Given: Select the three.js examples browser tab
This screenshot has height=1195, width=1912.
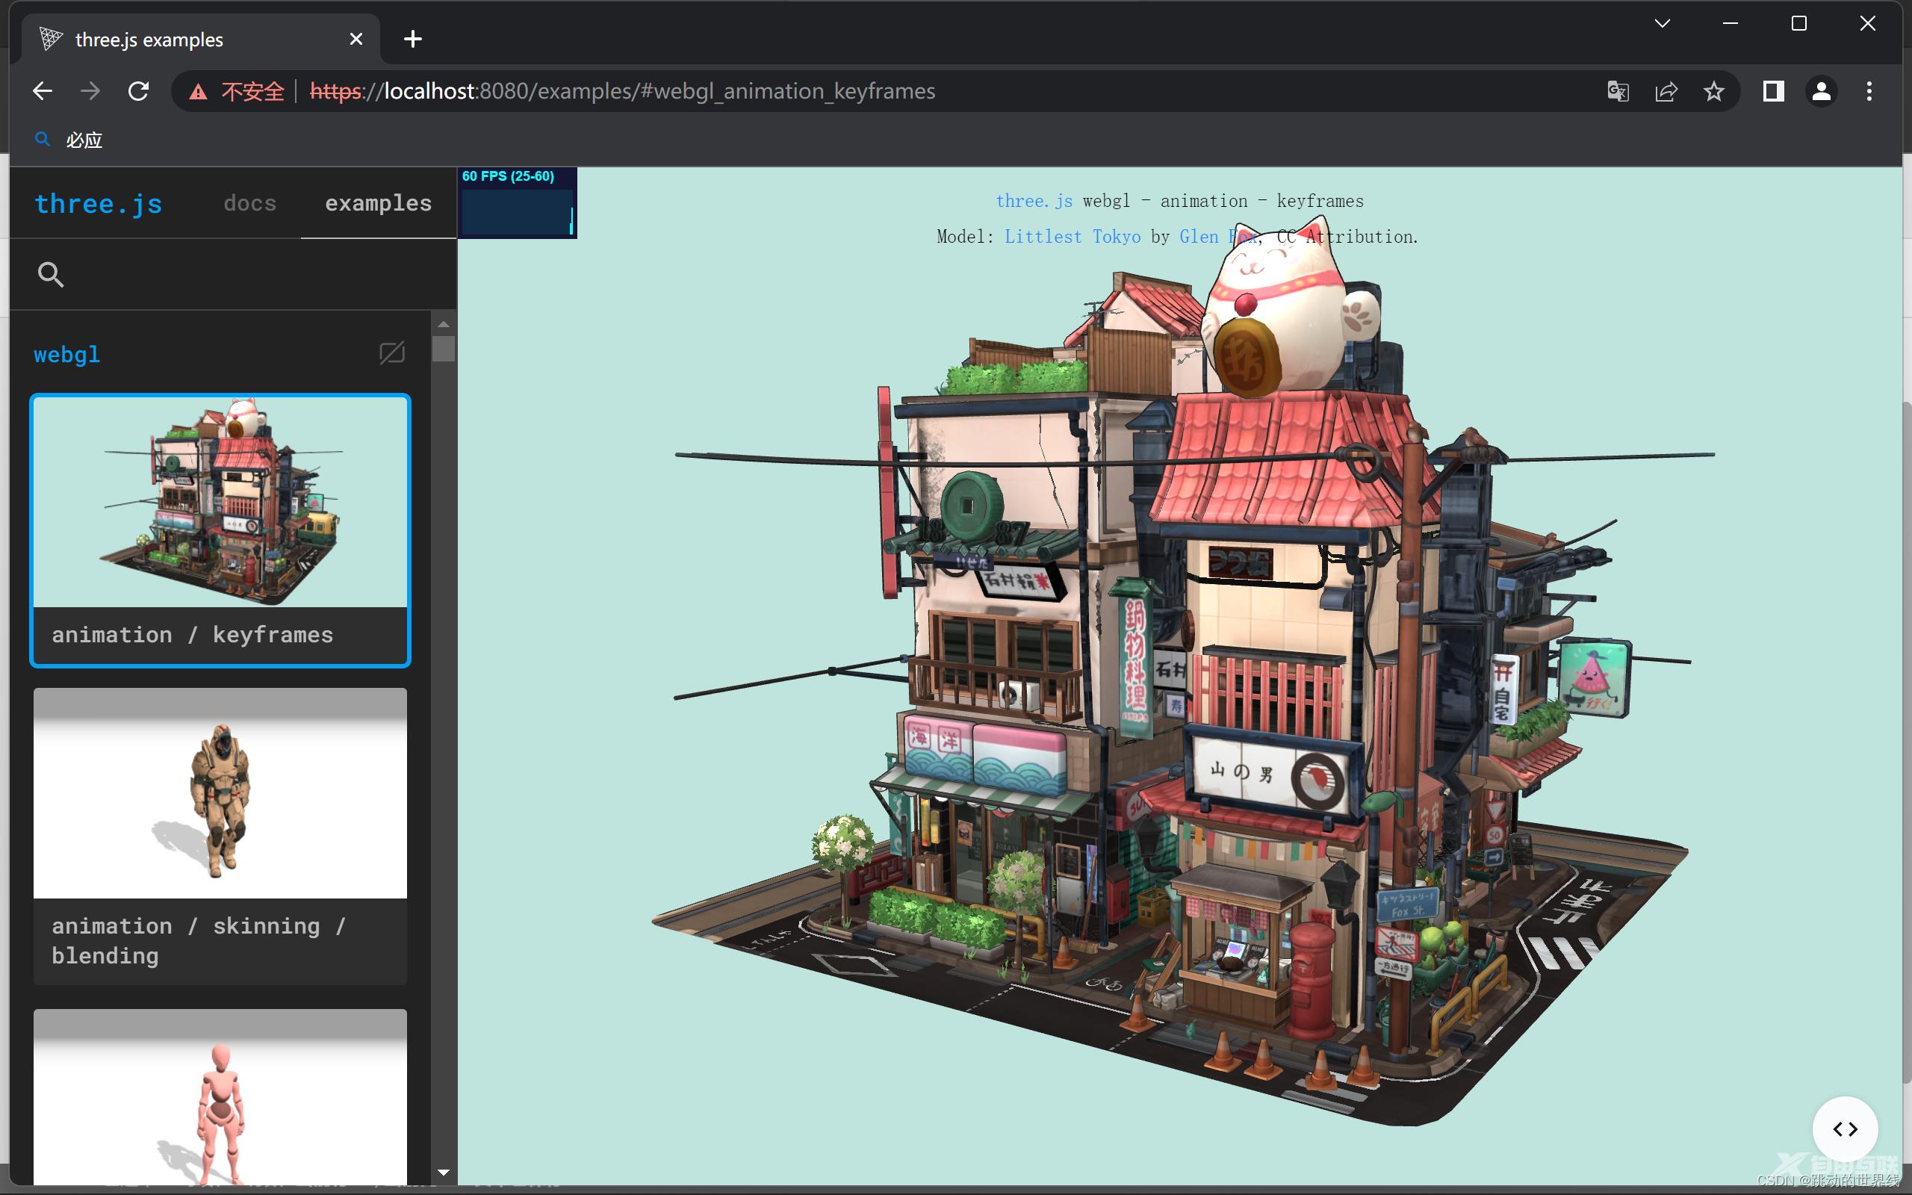Looking at the screenshot, I should 202,39.
